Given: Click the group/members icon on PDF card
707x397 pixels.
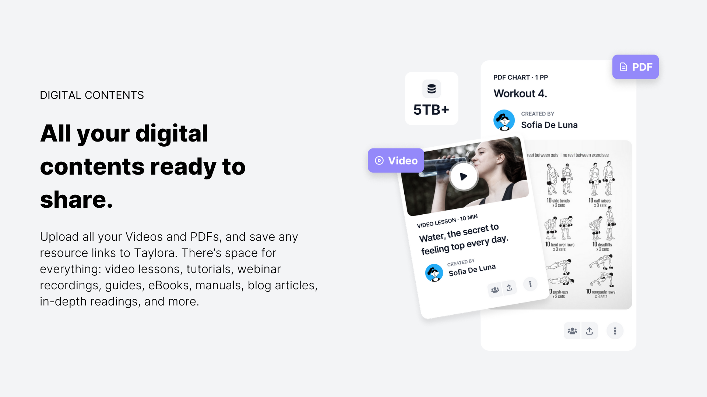Looking at the screenshot, I should [572, 330].
